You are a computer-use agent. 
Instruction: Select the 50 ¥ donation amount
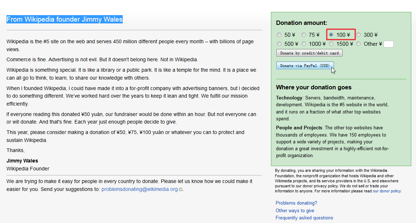pos(279,35)
